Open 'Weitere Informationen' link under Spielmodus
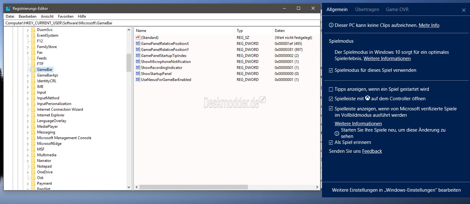 (x=387, y=59)
